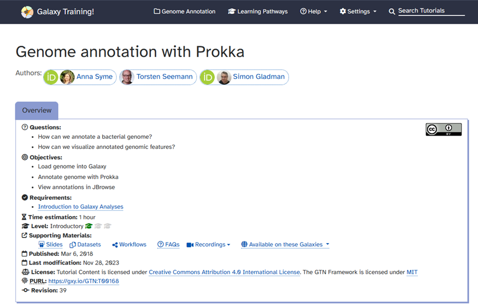Focus the Search Tutorials field
The width and height of the screenshot is (478, 307).
pos(431,11)
